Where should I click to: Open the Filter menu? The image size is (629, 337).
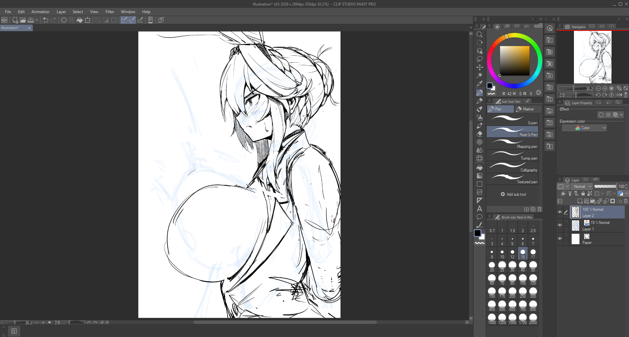tap(110, 12)
